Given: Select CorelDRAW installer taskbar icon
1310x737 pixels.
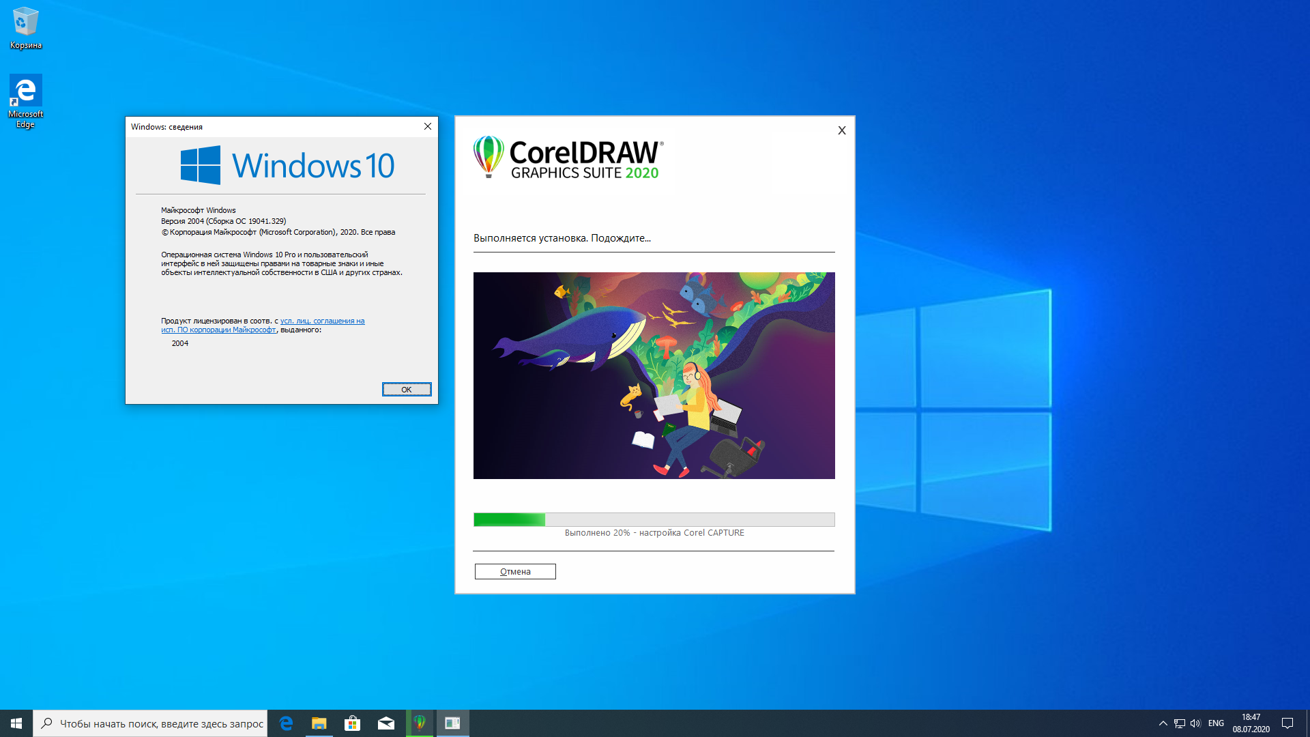Looking at the screenshot, I should [x=420, y=723].
